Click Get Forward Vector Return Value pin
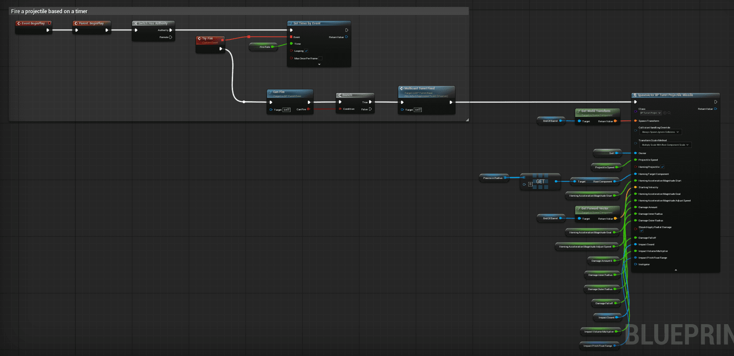The height and width of the screenshot is (356, 734). (615, 218)
